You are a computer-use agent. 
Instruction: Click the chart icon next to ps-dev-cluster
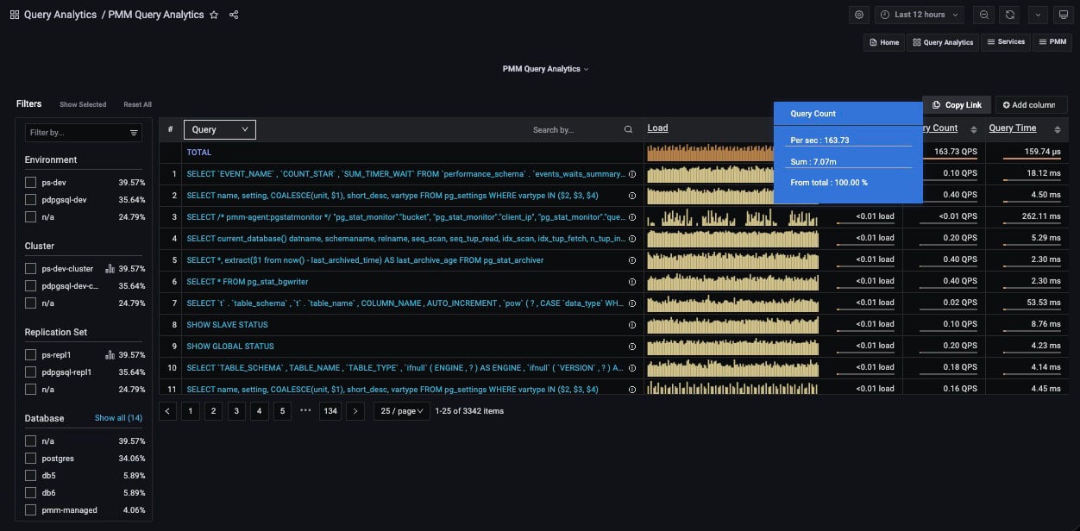coord(110,269)
